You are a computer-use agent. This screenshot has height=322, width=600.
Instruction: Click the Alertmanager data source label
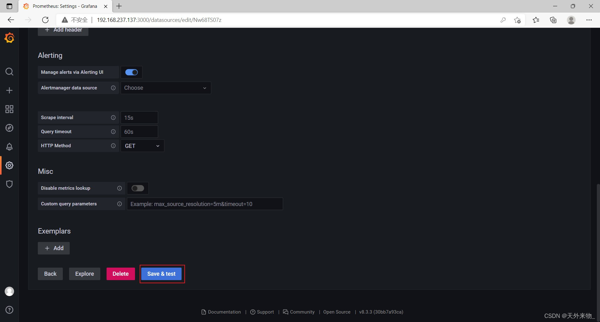(x=69, y=88)
